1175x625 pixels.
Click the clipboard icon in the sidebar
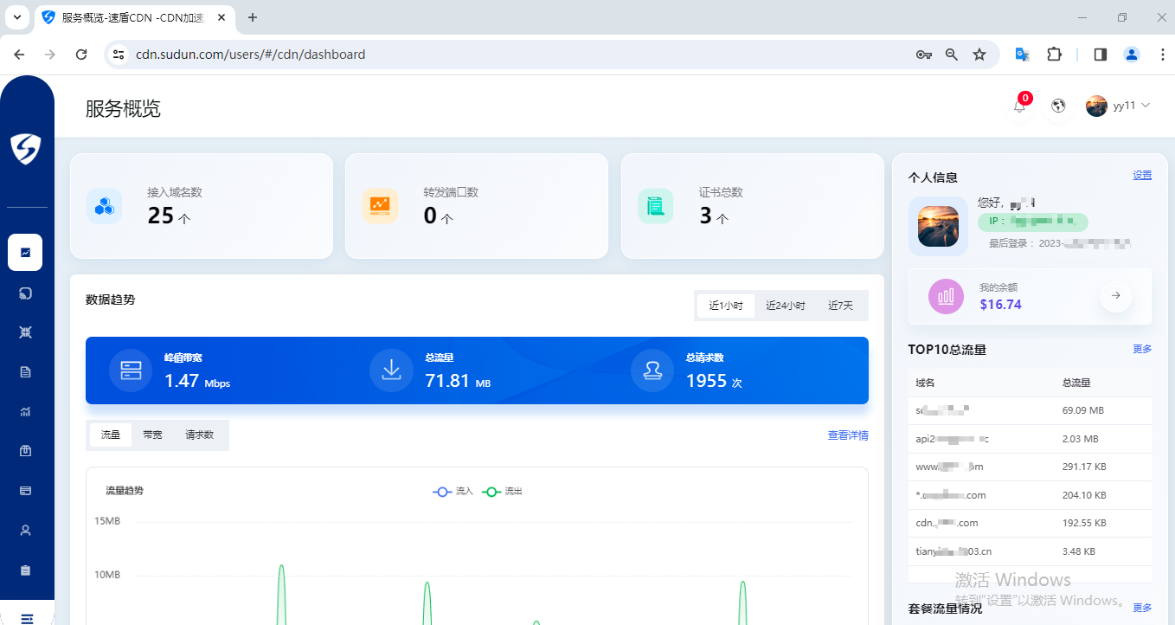click(x=25, y=570)
